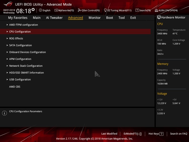The image size is (189, 142).
Task: Click the Last Modified button
Action: (x=109, y=134)
